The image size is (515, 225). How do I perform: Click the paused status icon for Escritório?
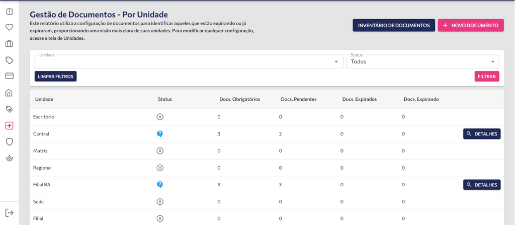tap(160, 117)
